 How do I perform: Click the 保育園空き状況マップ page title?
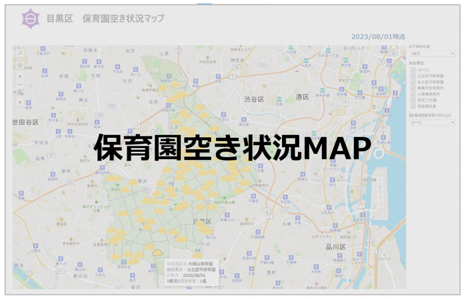tap(123, 19)
